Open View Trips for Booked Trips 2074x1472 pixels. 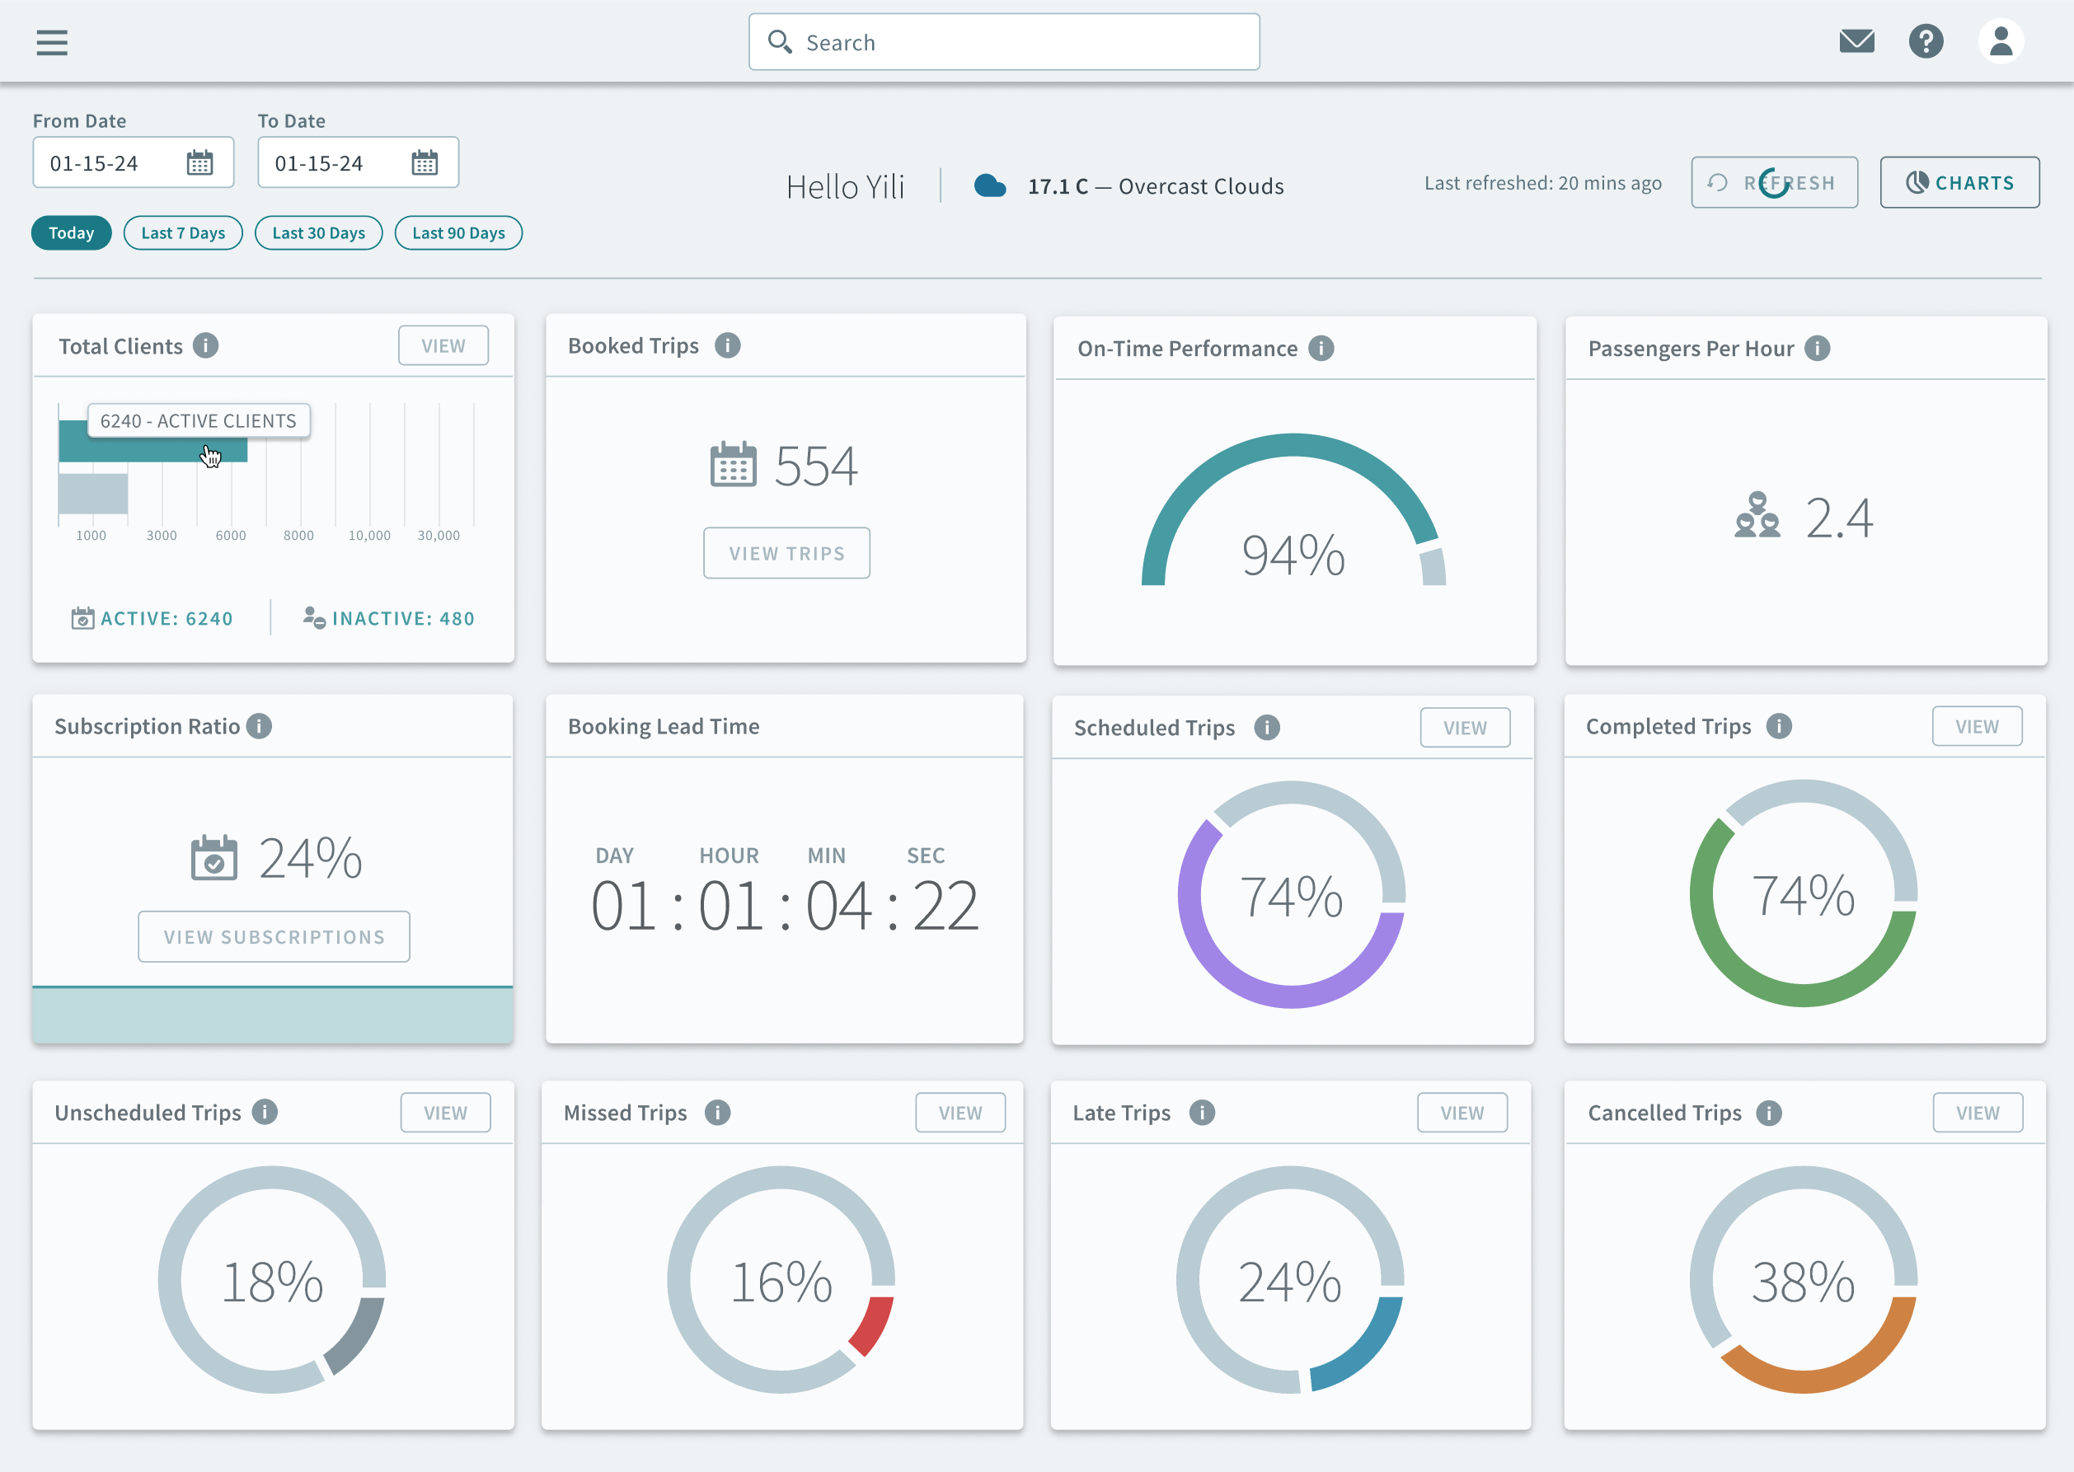click(x=786, y=553)
